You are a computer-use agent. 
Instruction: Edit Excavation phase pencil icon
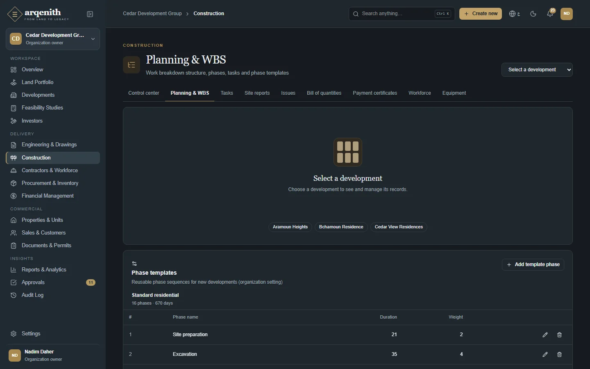point(545,355)
